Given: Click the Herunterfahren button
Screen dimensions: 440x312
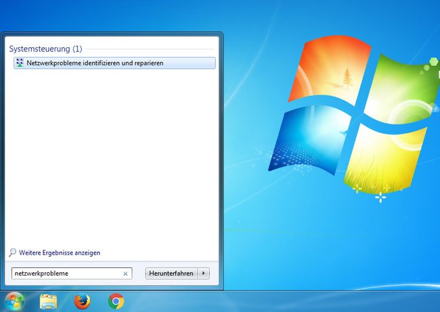Looking at the screenshot, I should coord(171,274).
